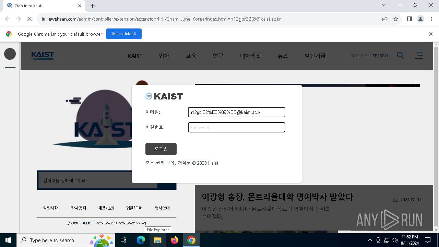Open network settings in system tray

coord(387,240)
